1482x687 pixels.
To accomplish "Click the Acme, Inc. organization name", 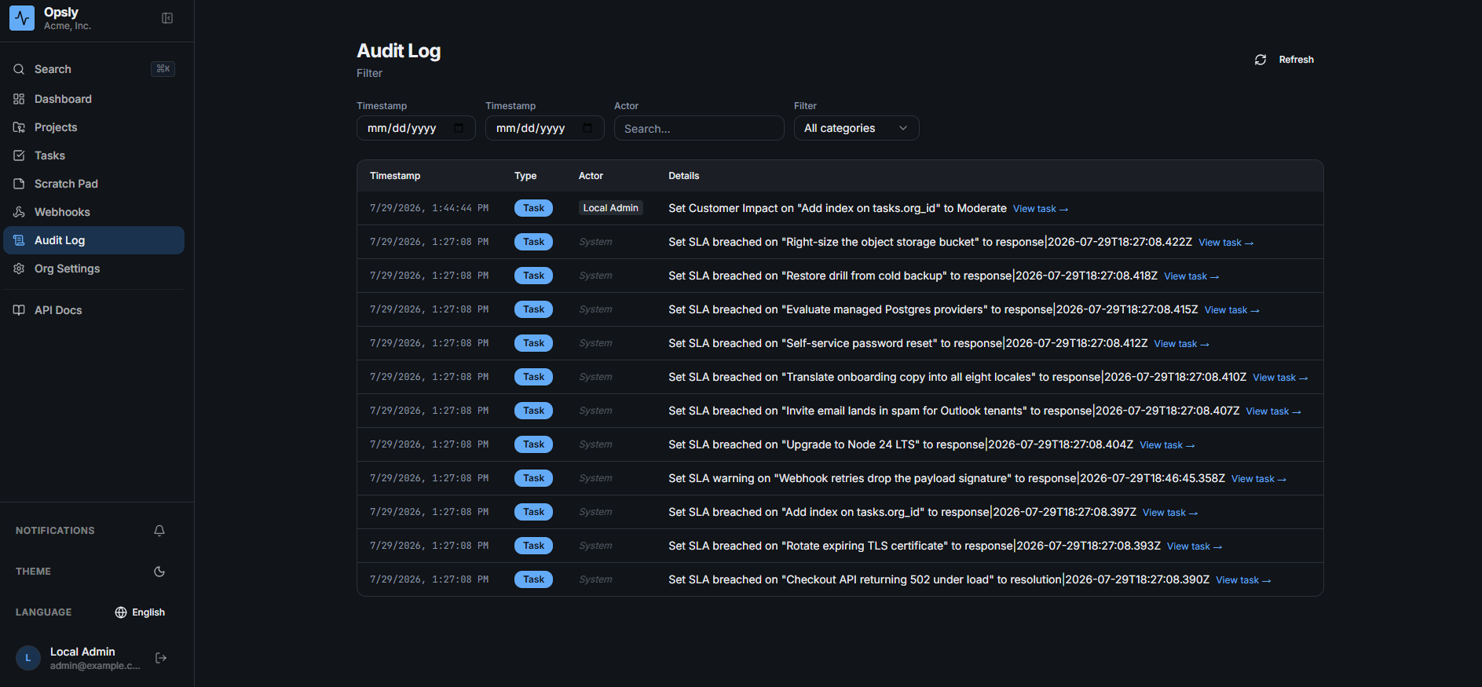I will click(x=68, y=26).
